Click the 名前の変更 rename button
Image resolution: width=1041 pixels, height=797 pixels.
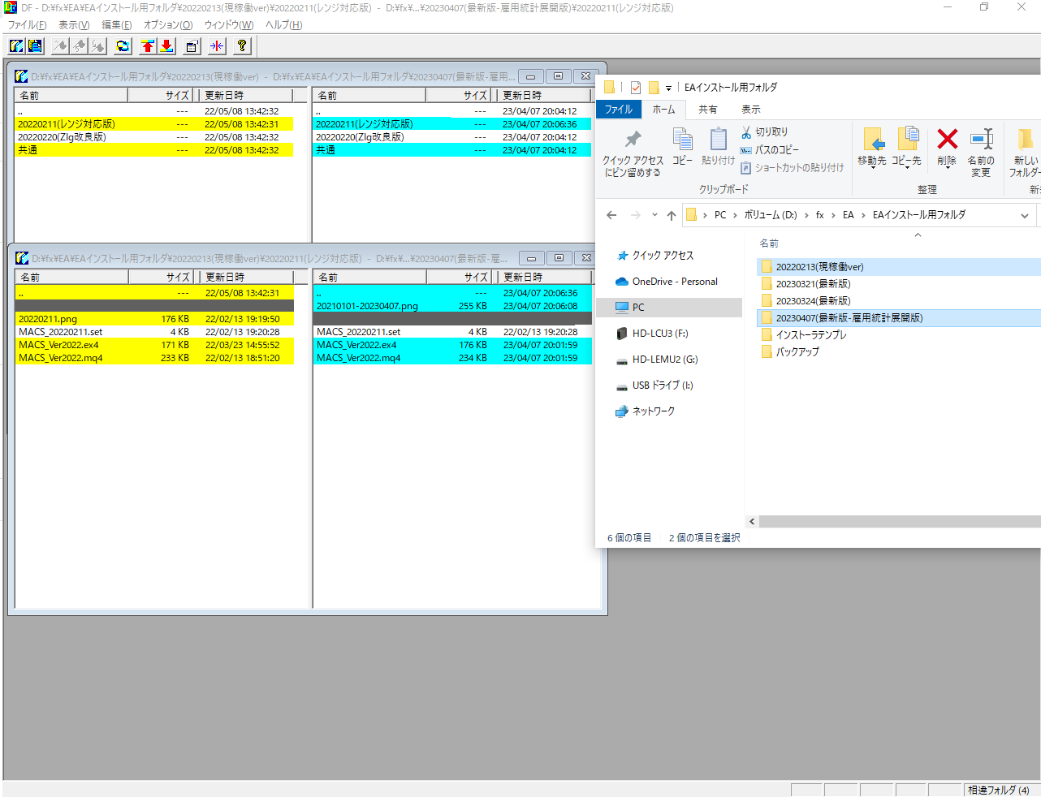(x=981, y=148)
